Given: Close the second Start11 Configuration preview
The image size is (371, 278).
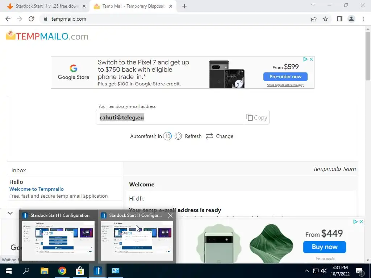Looking at the screenshot, I should click(170, 215).
